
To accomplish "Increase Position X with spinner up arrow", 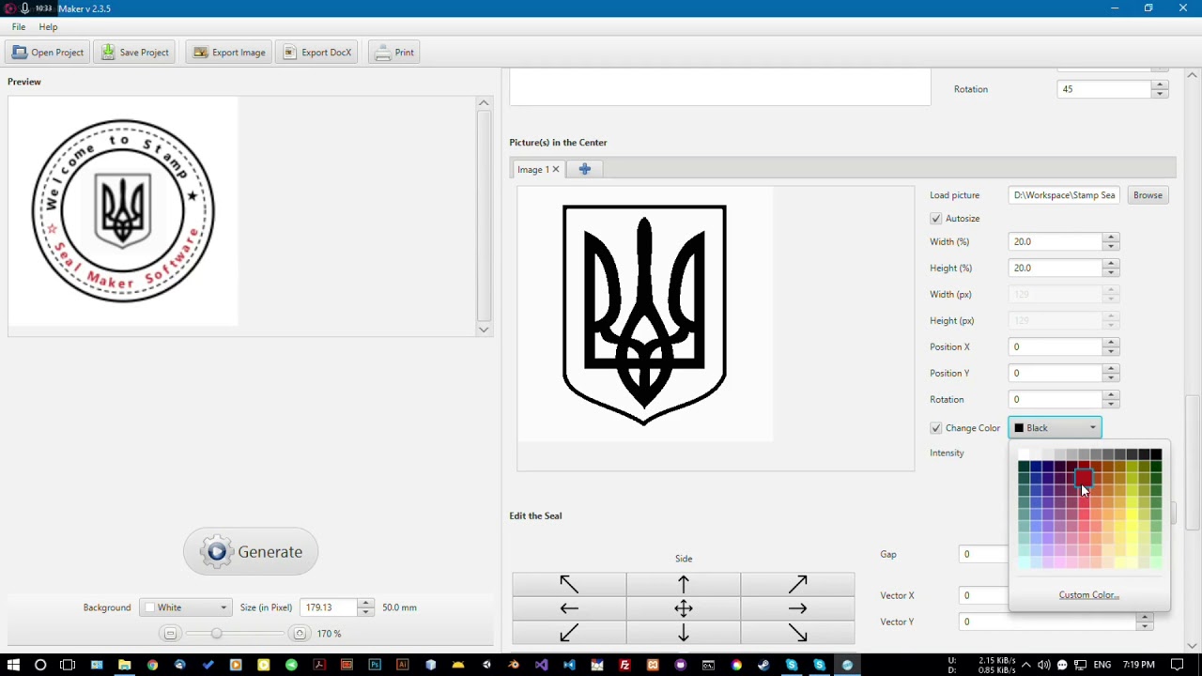I will [x=1111, y=342].
